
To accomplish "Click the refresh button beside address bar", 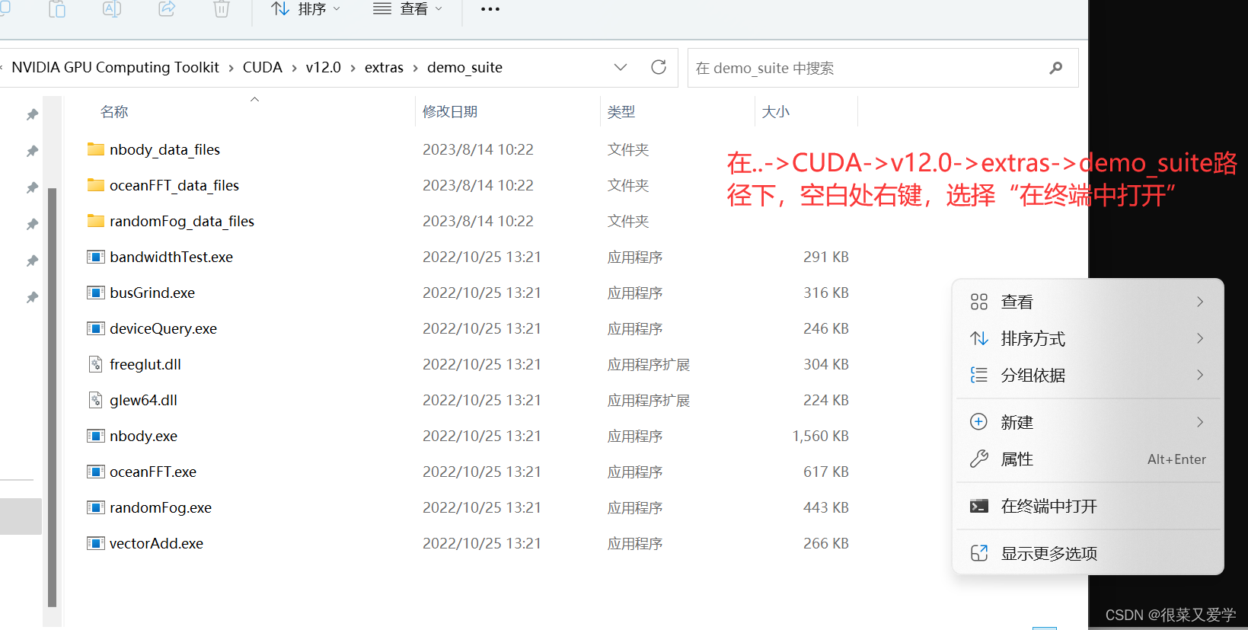I will 659,67.
